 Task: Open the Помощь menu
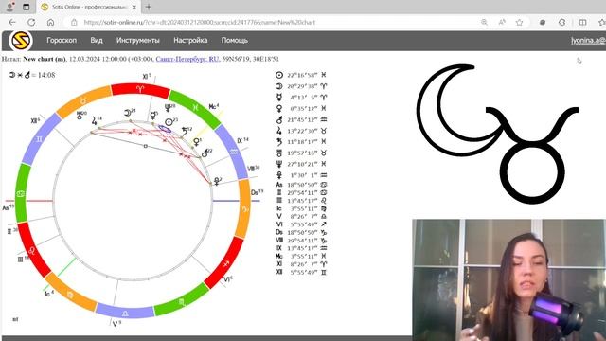click(x=235, y=40)
